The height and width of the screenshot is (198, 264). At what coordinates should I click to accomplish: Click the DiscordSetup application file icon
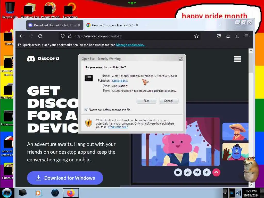89,78
